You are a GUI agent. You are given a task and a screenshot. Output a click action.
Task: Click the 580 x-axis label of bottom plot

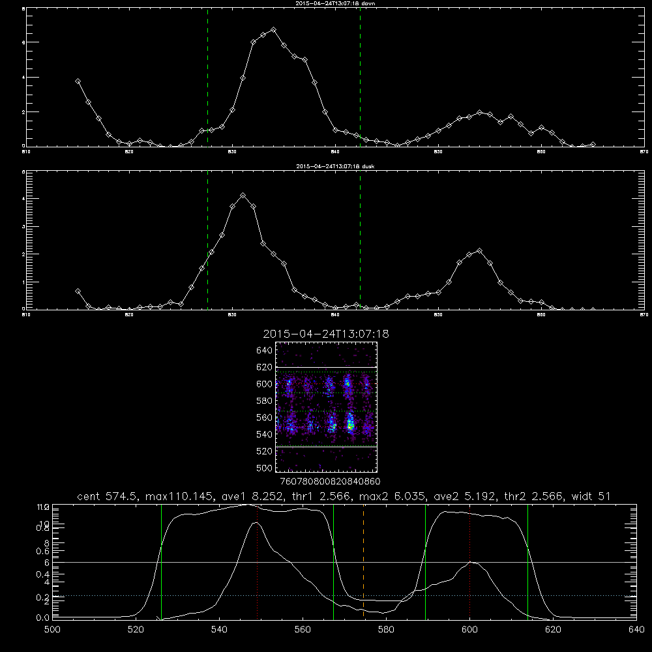386,630
